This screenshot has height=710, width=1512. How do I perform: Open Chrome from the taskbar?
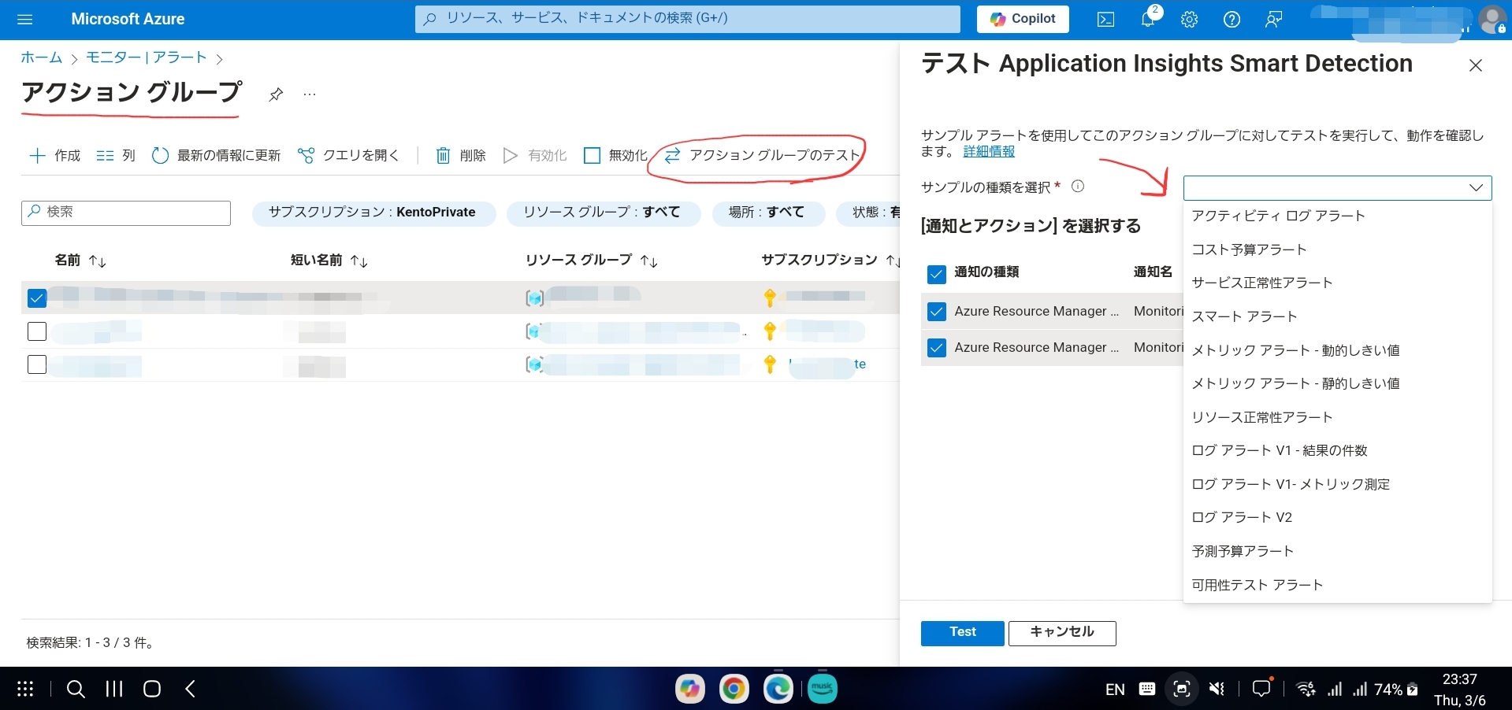click(x=734, y=690)
